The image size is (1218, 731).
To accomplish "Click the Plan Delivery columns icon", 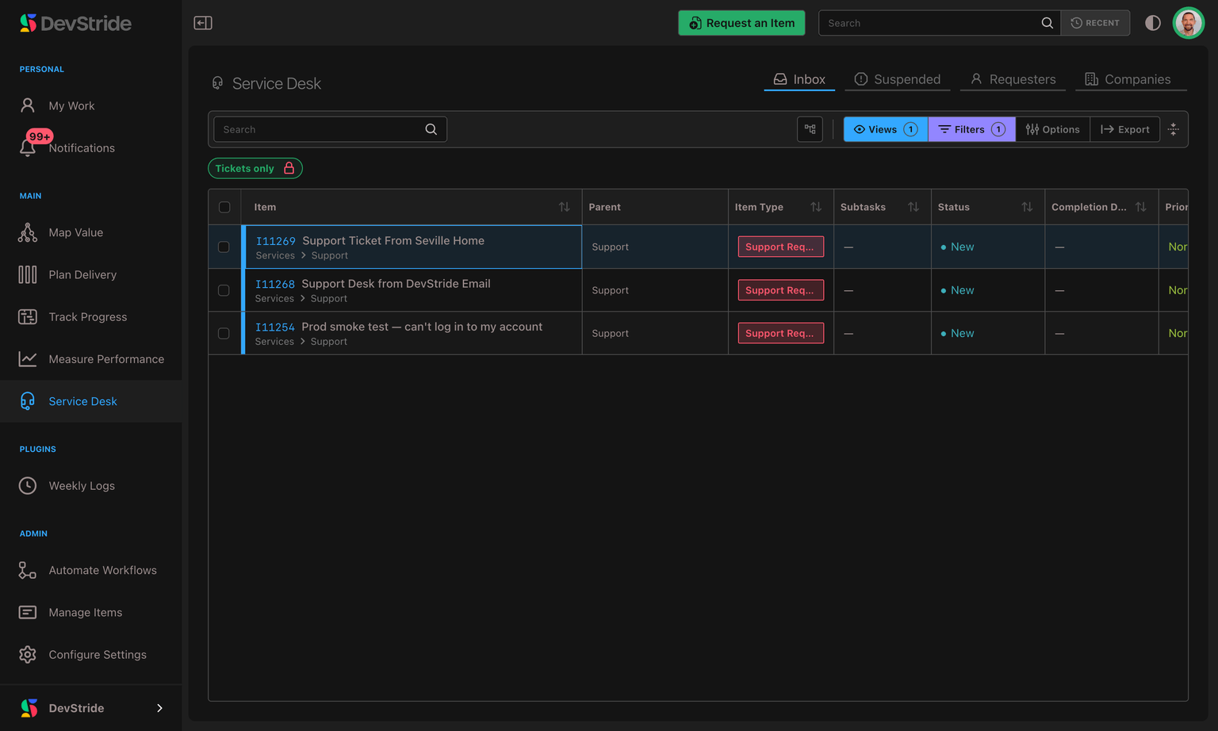I will click(x=28, y=274).
